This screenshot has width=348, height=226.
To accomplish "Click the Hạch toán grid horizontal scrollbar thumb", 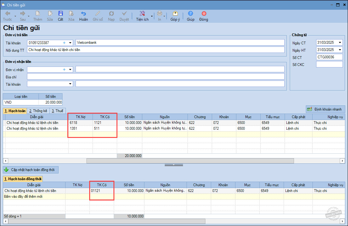I will pos(190,161).
